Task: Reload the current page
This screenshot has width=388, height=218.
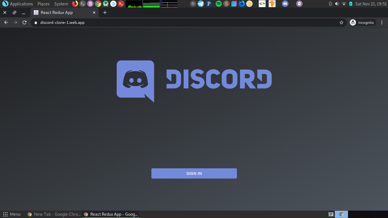Action: [24, 22]
